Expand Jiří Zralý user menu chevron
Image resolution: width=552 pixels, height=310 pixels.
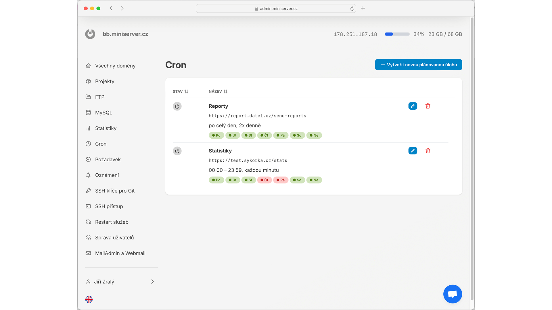point(152,282)
